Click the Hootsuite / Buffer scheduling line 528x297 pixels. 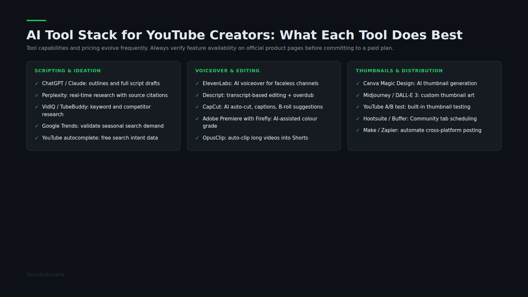420,119
